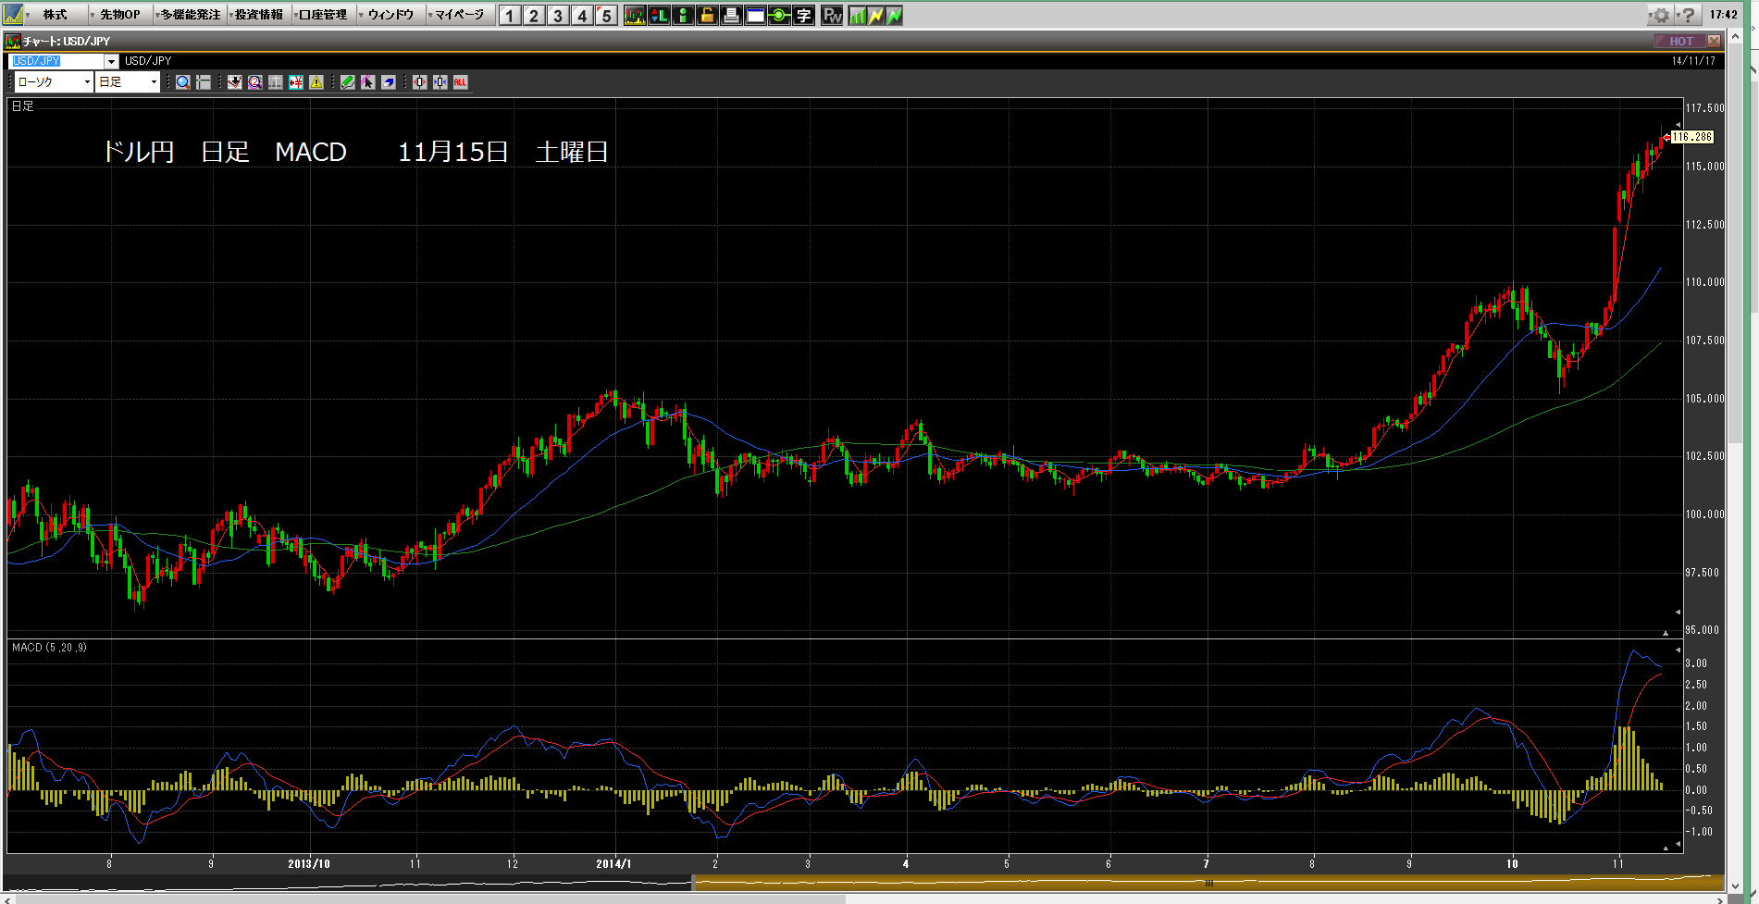Open the gear settings dropdown
This screenshot has width=1759, height=904.
click(1660, 15)
